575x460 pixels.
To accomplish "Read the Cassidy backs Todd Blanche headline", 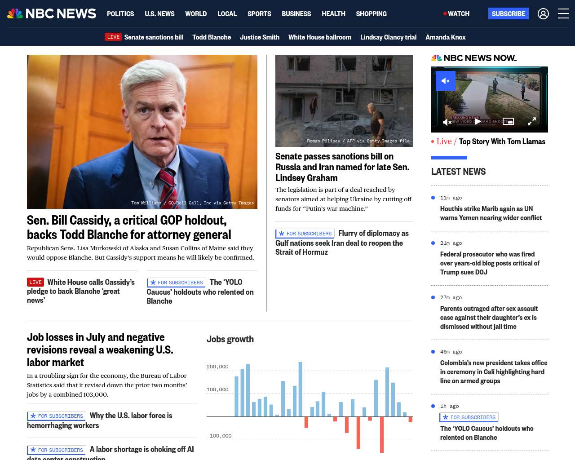I will coord(129,227).
